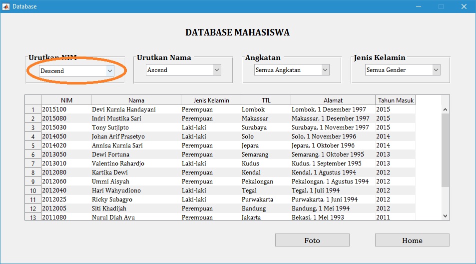This screenshot has width=476, height=264.
Task: Click the Pekalongan TTL cell
Action: tap(257, 181)
